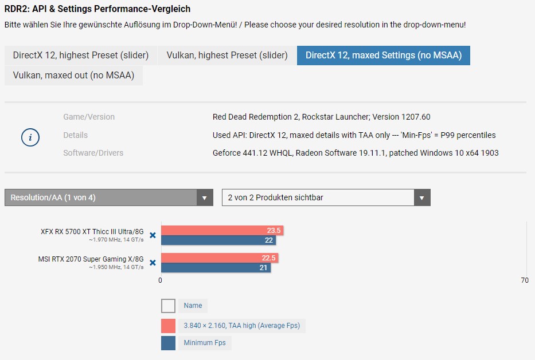This screenshot has height=360, width=535.
Task: Open the 2 von 2 Produkten sichtbar dropdown
Action: pyautogui.click(x=326, y=197)
